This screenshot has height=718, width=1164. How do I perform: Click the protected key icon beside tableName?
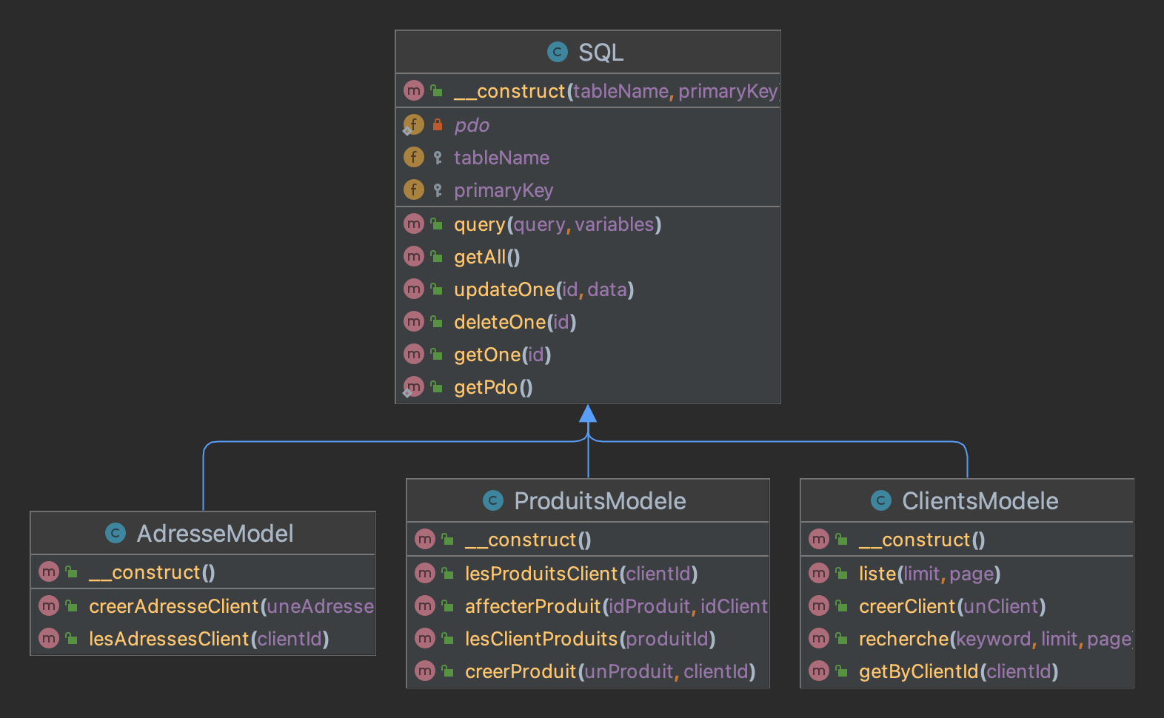[x=438, y=157]
